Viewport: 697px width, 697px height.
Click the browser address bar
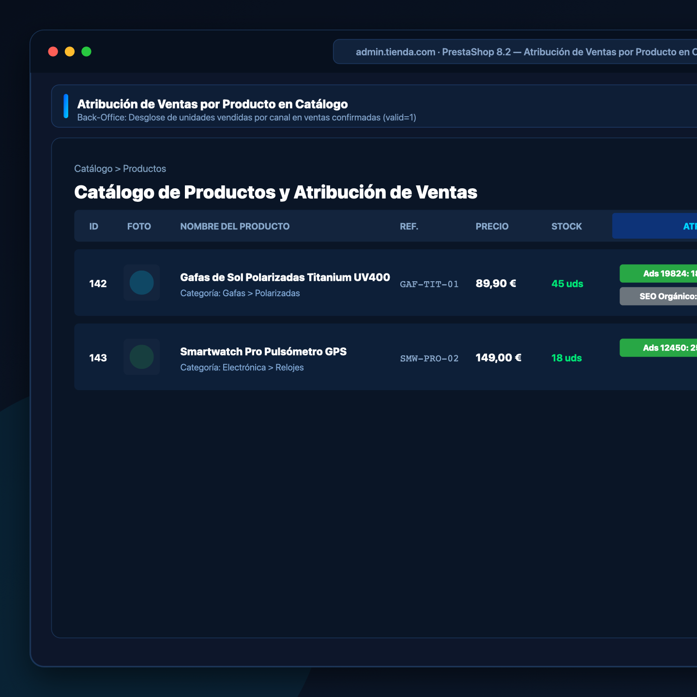tap(515, 52)
